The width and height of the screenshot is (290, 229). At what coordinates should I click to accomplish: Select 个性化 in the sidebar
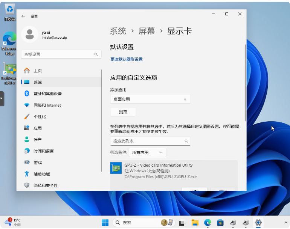coord(61,116)
